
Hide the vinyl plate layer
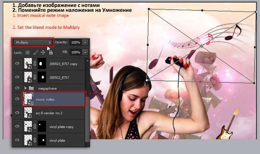[17, 140]
